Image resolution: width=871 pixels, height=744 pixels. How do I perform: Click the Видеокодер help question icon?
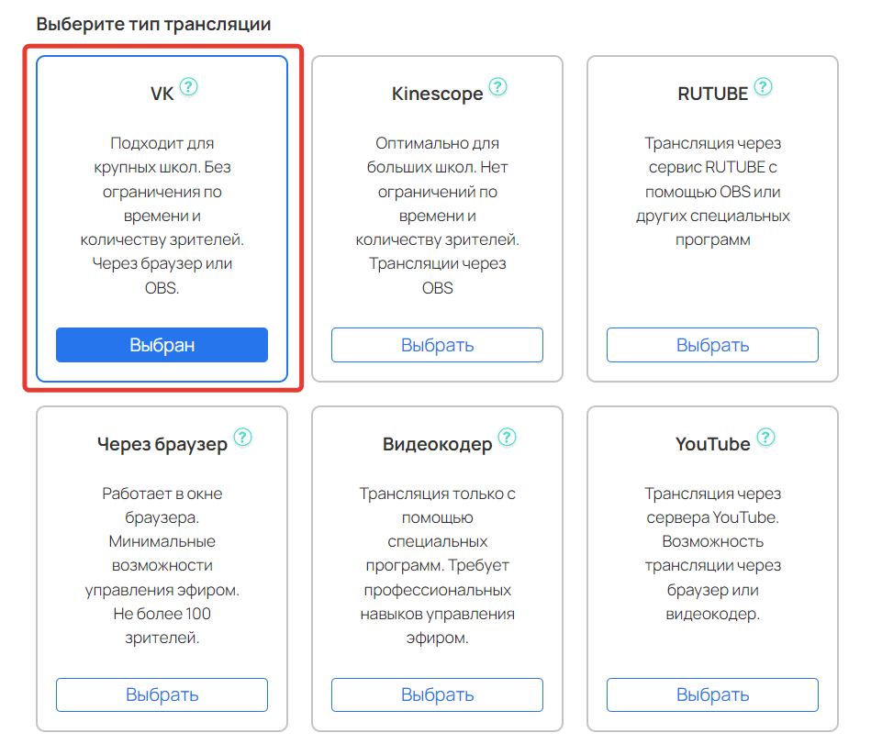click(x=507, y=438)
